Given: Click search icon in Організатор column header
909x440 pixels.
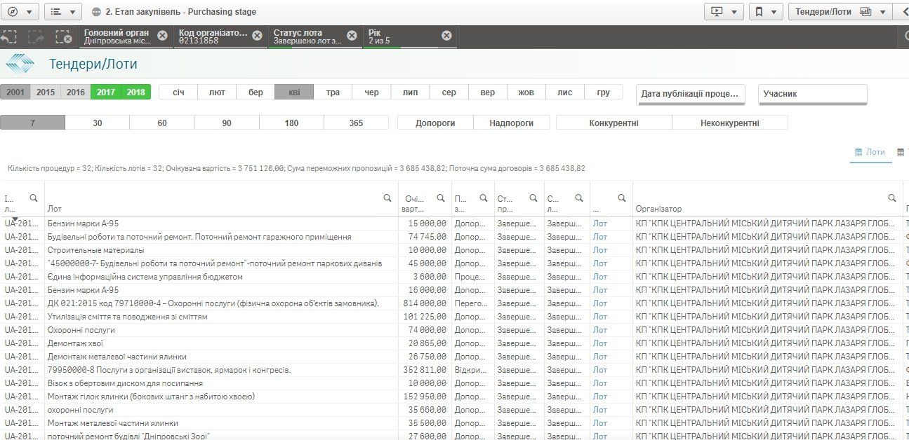Looking at the screenshot, I should (892, 198).
